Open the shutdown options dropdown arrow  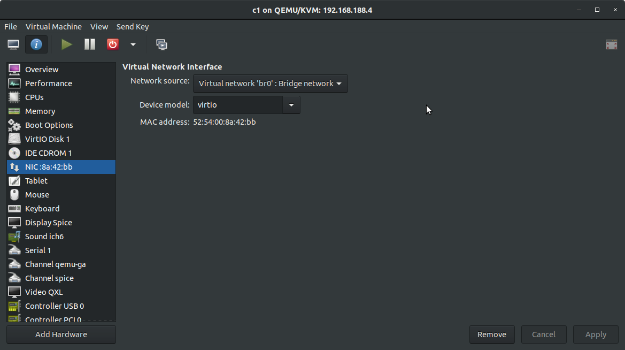pos(133,44)
